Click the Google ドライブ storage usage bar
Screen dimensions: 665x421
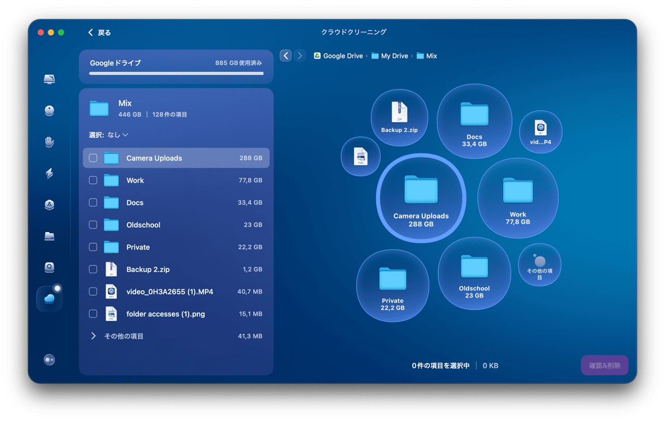(x=176, y=73)
